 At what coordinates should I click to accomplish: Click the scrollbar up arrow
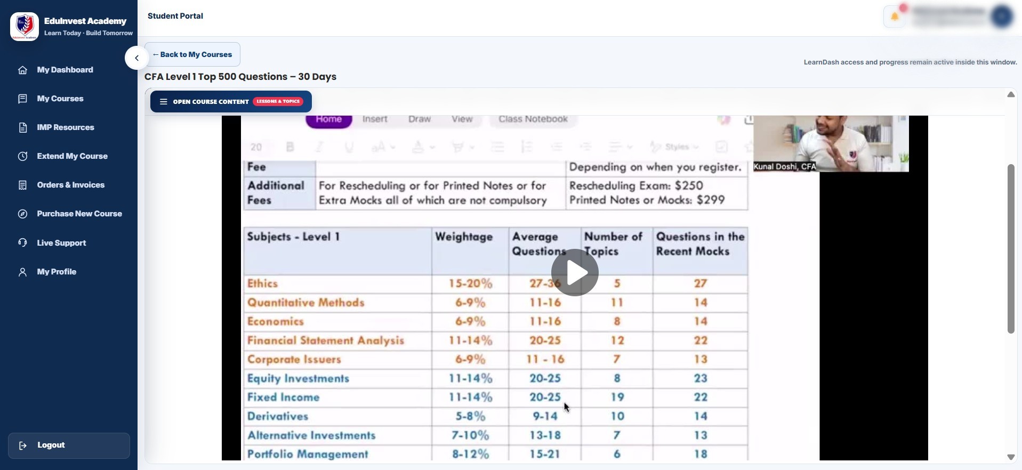click(1011, 94)
